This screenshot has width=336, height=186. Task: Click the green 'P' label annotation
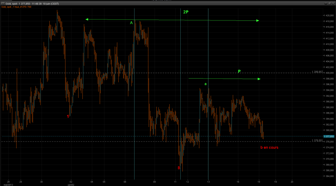[x=239, y=71]
